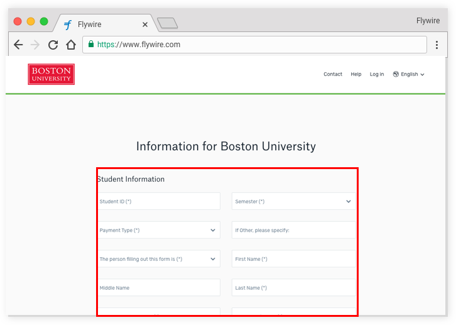Click the Boston University logo

[51, 74]
